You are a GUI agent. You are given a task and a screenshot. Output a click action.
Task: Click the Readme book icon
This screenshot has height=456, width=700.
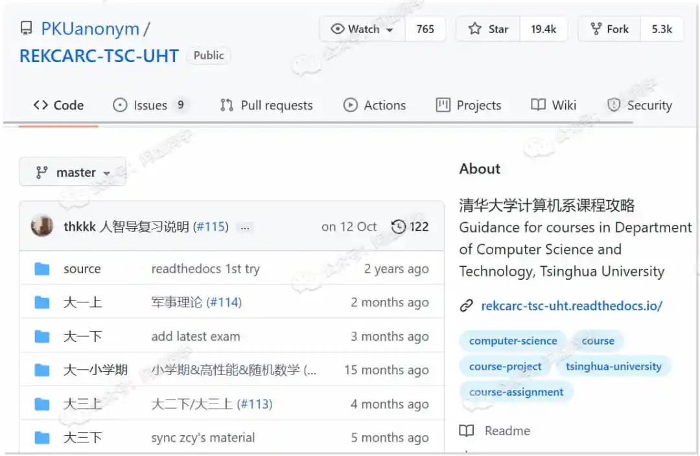click(x=467, y=431)
